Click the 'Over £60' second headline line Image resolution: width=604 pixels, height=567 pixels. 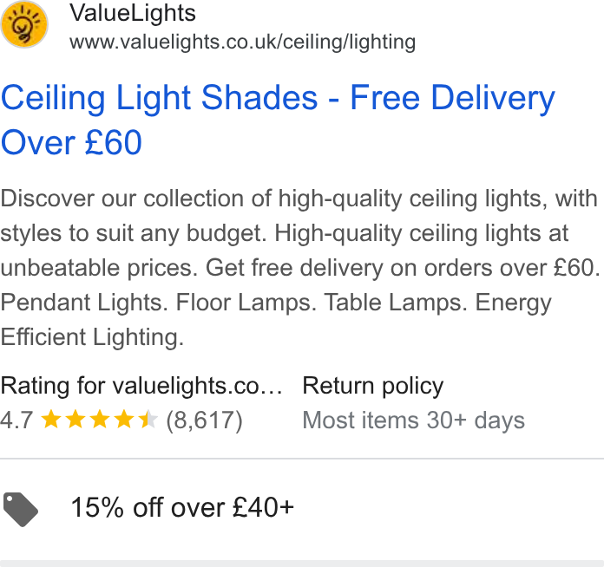point(72,142)
